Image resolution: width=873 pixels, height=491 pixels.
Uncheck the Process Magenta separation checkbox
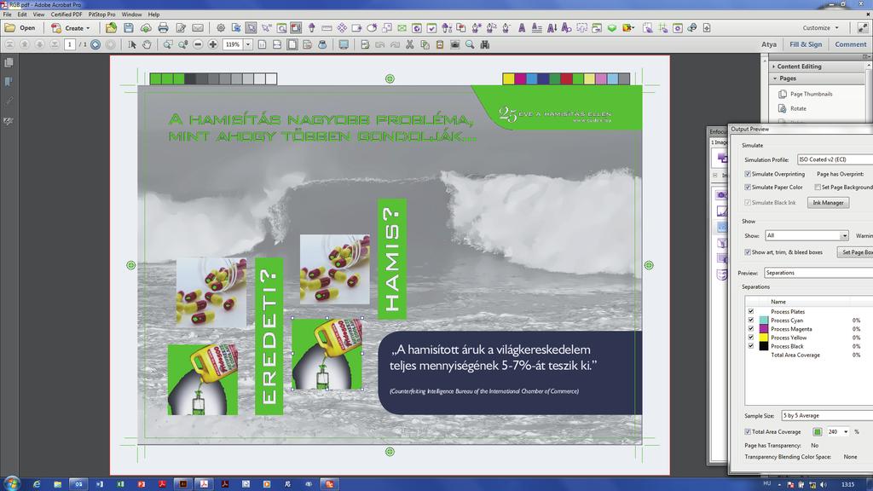point(751,329)
